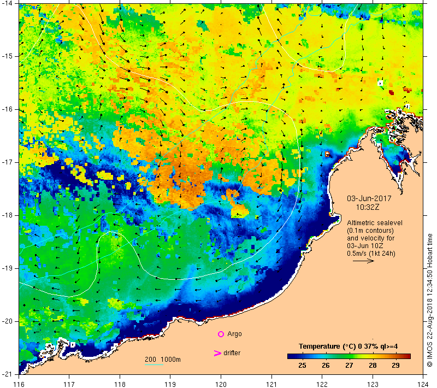This screenshot has height=388, width=437.
Task: Click the IMOS copyright timestamp text
Action: click(x=430, y=301)
